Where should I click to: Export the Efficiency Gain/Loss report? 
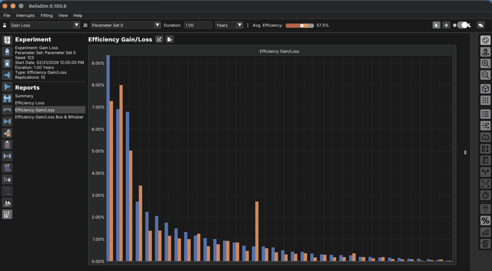click(x=170, y=39)
